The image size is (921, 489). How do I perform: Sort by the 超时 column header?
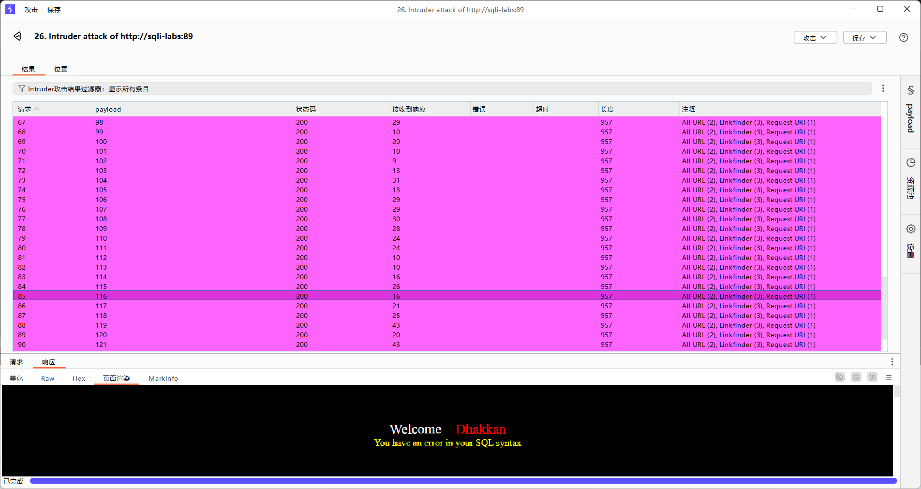coord(565,109)
